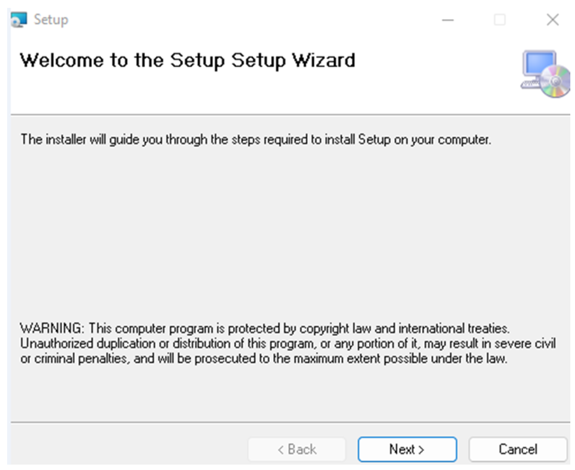Click the installer guide description sentence
Image resolution: width=575 pixels, height=470 pixels.
(x=255, y=139)
